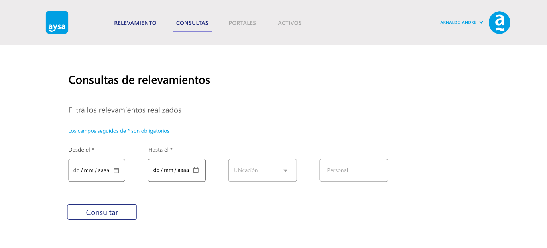The height and width of the screenshot is (248, 547).
Task: Select the month segment in Hasta el
Action: (x=169, y=170)
